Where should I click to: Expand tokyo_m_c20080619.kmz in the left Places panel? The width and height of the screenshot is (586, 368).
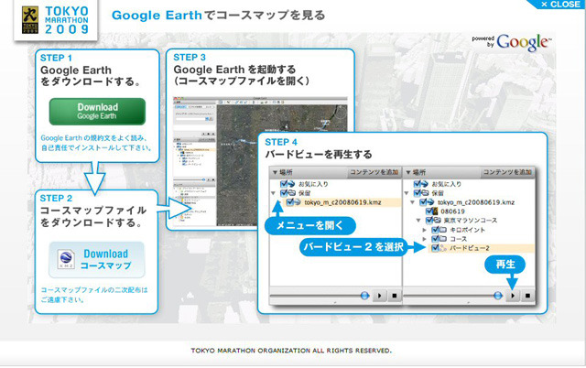(278, 202)
